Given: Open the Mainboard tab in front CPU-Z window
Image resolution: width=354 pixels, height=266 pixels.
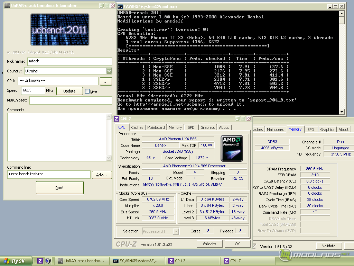Looking at the screenshot, I should tap(156, 127).
